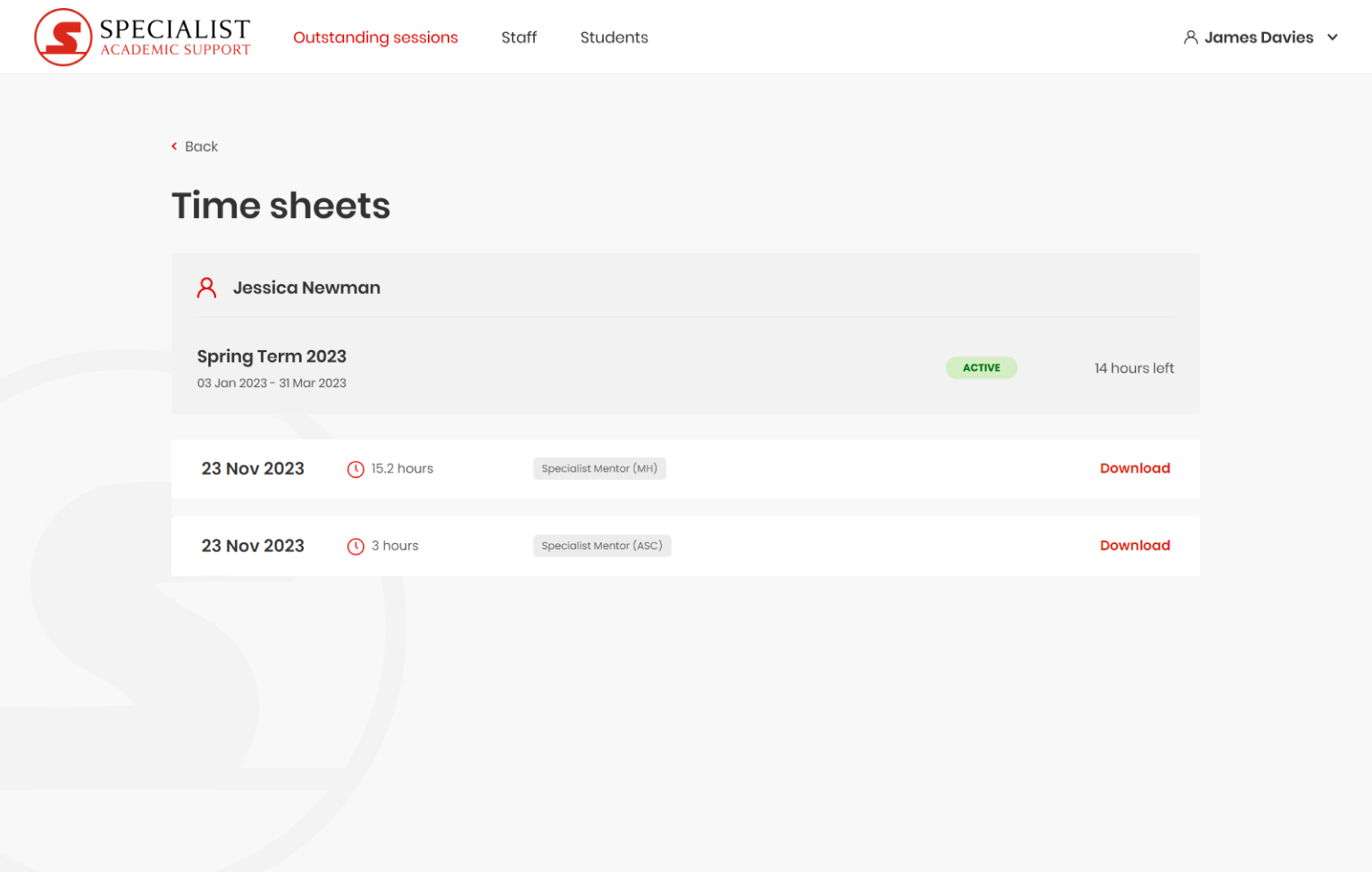Click the red person icon beside Jessica Newman
Viewport: 1372px width, 872px height.
click(x=206, y=288)
